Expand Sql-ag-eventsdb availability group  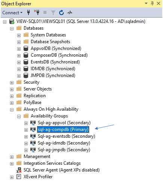coord(26,137)
